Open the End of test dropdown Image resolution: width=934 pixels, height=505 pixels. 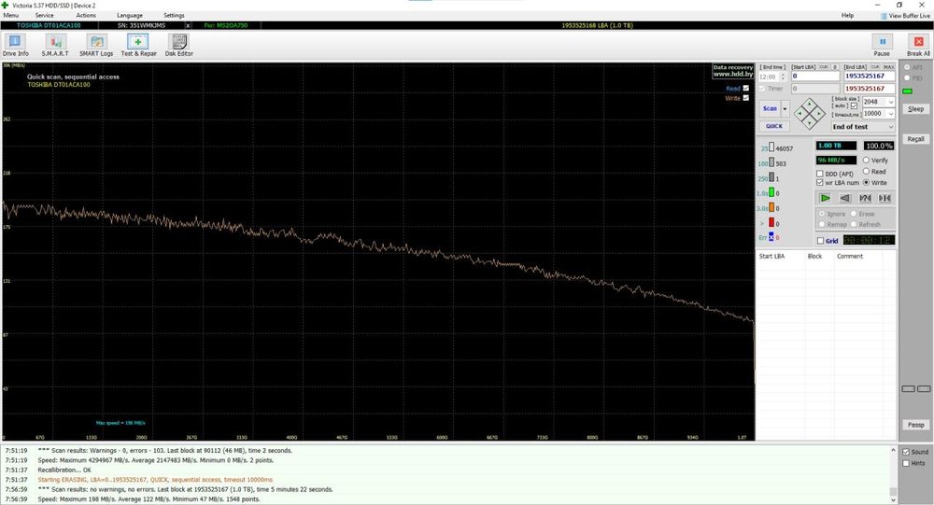click(864, 127)
